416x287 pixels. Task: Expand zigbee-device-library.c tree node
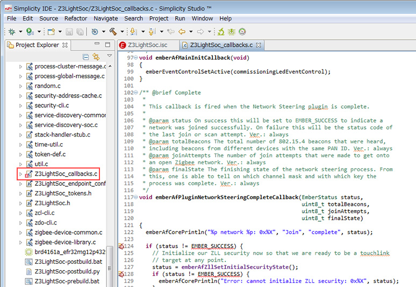click(x=20, y=242)
